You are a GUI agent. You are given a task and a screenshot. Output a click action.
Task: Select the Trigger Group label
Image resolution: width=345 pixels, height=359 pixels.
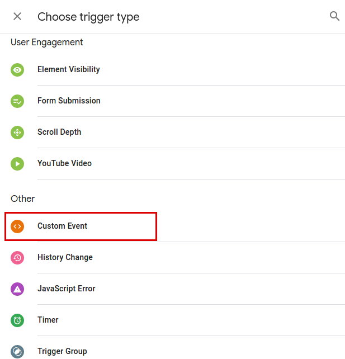click(62, 351)
